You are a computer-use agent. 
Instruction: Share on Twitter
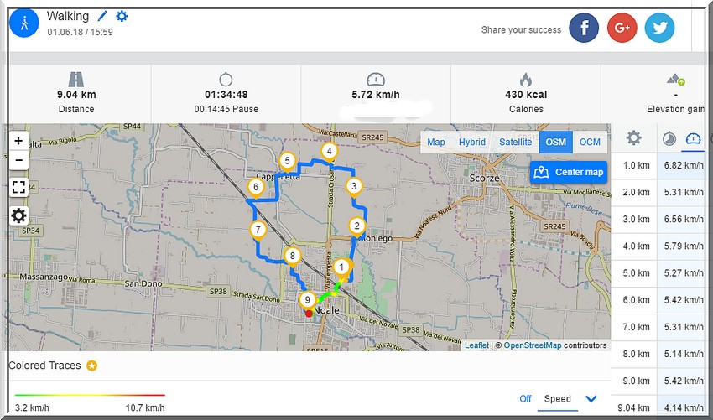[x=660, y=28]
